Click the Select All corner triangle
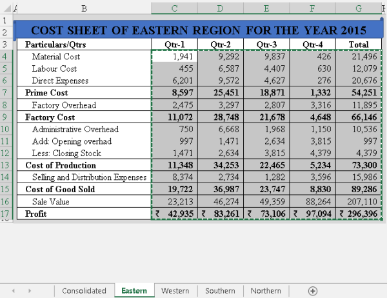 [6, 8]
